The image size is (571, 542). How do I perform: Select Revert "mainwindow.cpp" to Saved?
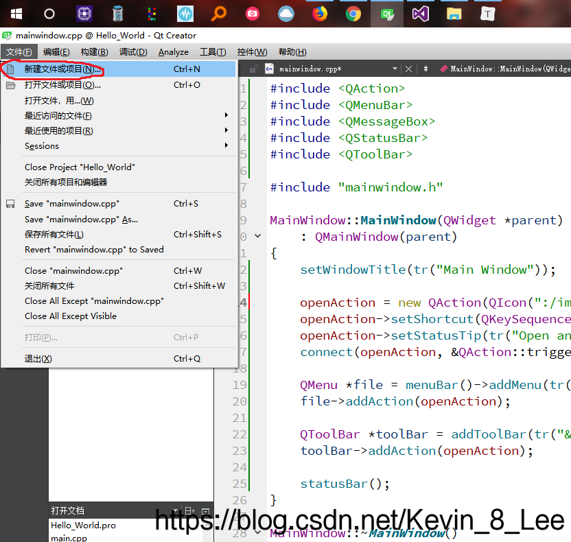(119, 250)
